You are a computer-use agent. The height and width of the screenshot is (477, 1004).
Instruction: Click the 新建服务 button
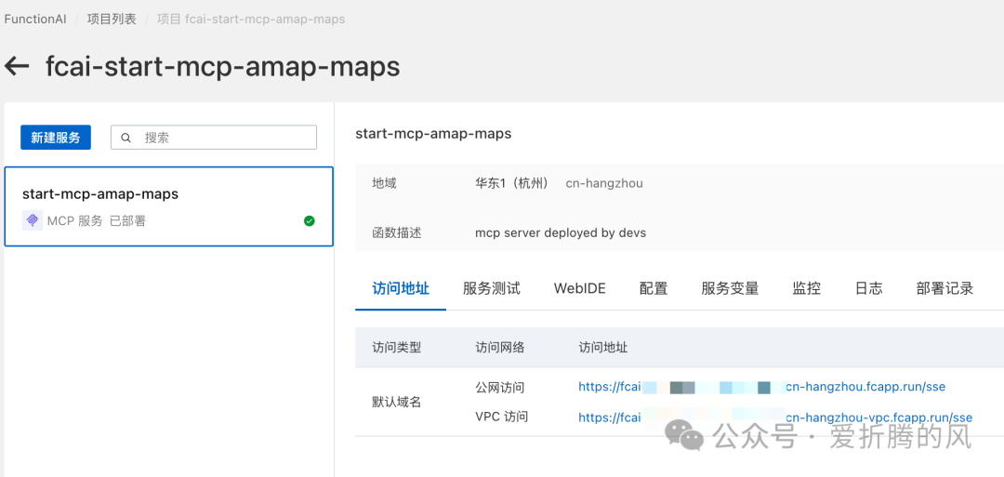(x=56, y=138)
